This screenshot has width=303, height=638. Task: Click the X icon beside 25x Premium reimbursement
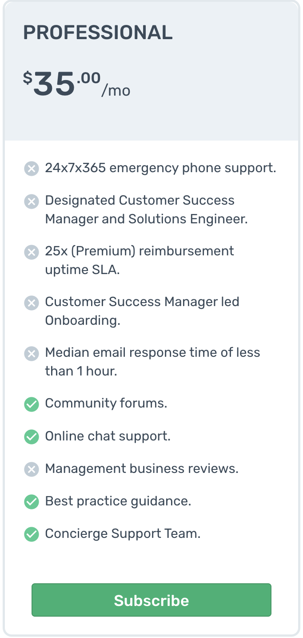31,252
